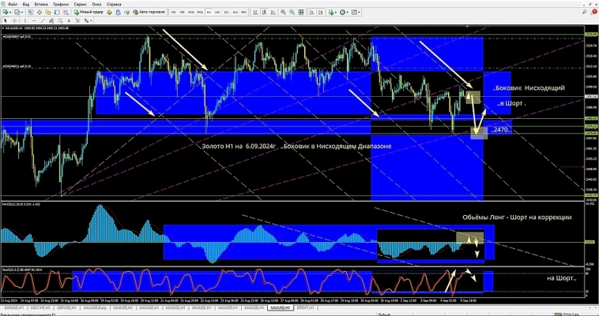Open the Navigator panel

[x=47, y=12]
